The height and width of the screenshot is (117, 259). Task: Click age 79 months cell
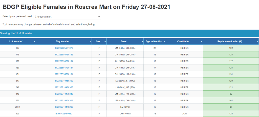pos(155,113)
